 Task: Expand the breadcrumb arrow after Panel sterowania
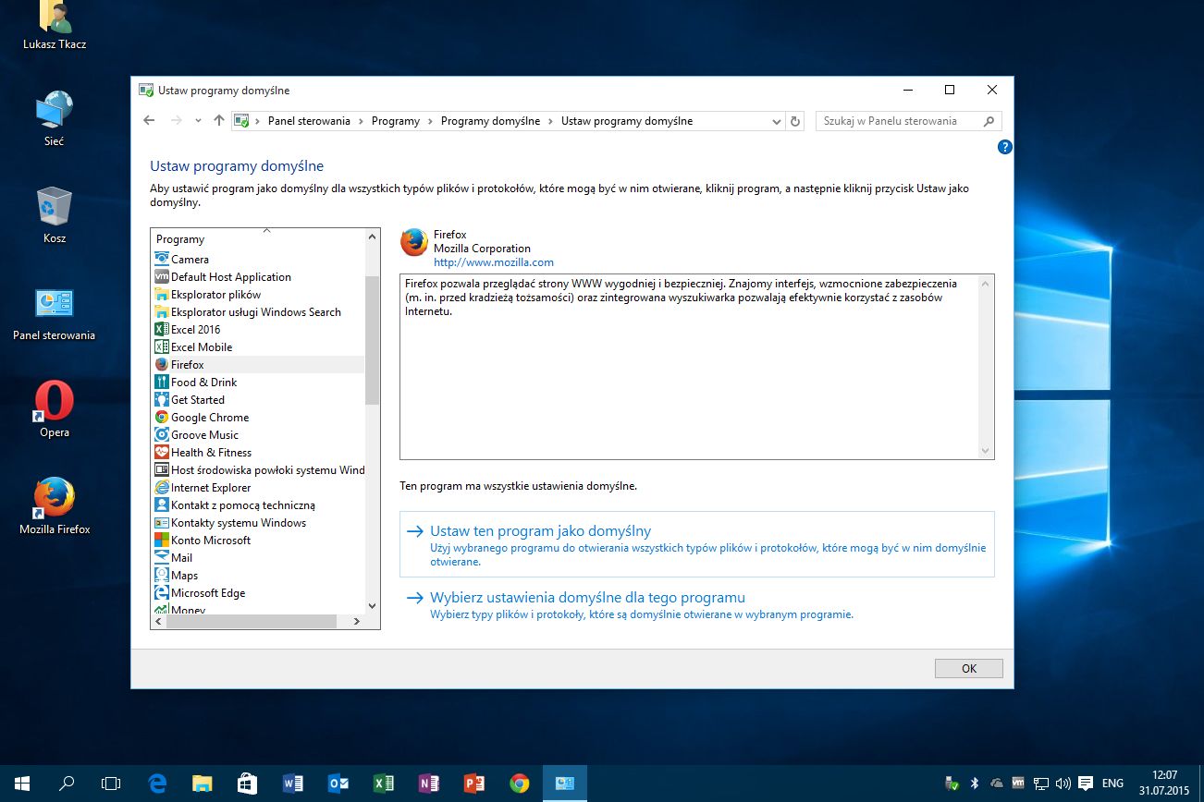(361, 121)
